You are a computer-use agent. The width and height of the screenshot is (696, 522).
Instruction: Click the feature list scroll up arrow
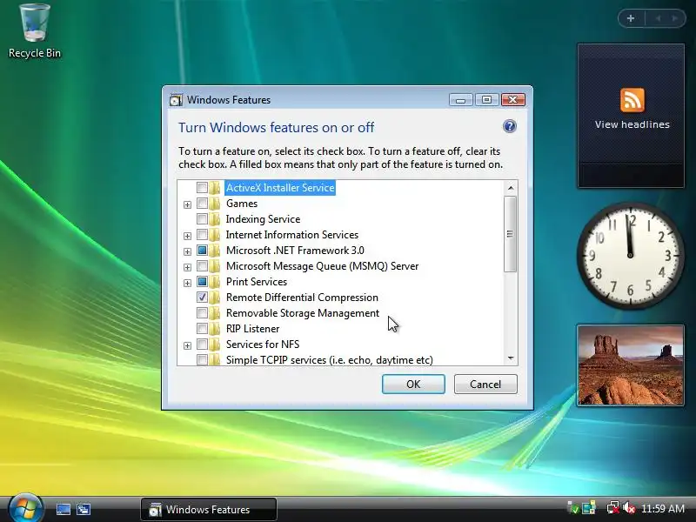coord(511,188)
